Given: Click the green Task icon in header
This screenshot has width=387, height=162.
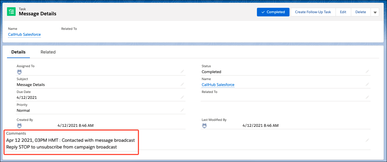Looking at the screenshot, I should click(11, 12).
